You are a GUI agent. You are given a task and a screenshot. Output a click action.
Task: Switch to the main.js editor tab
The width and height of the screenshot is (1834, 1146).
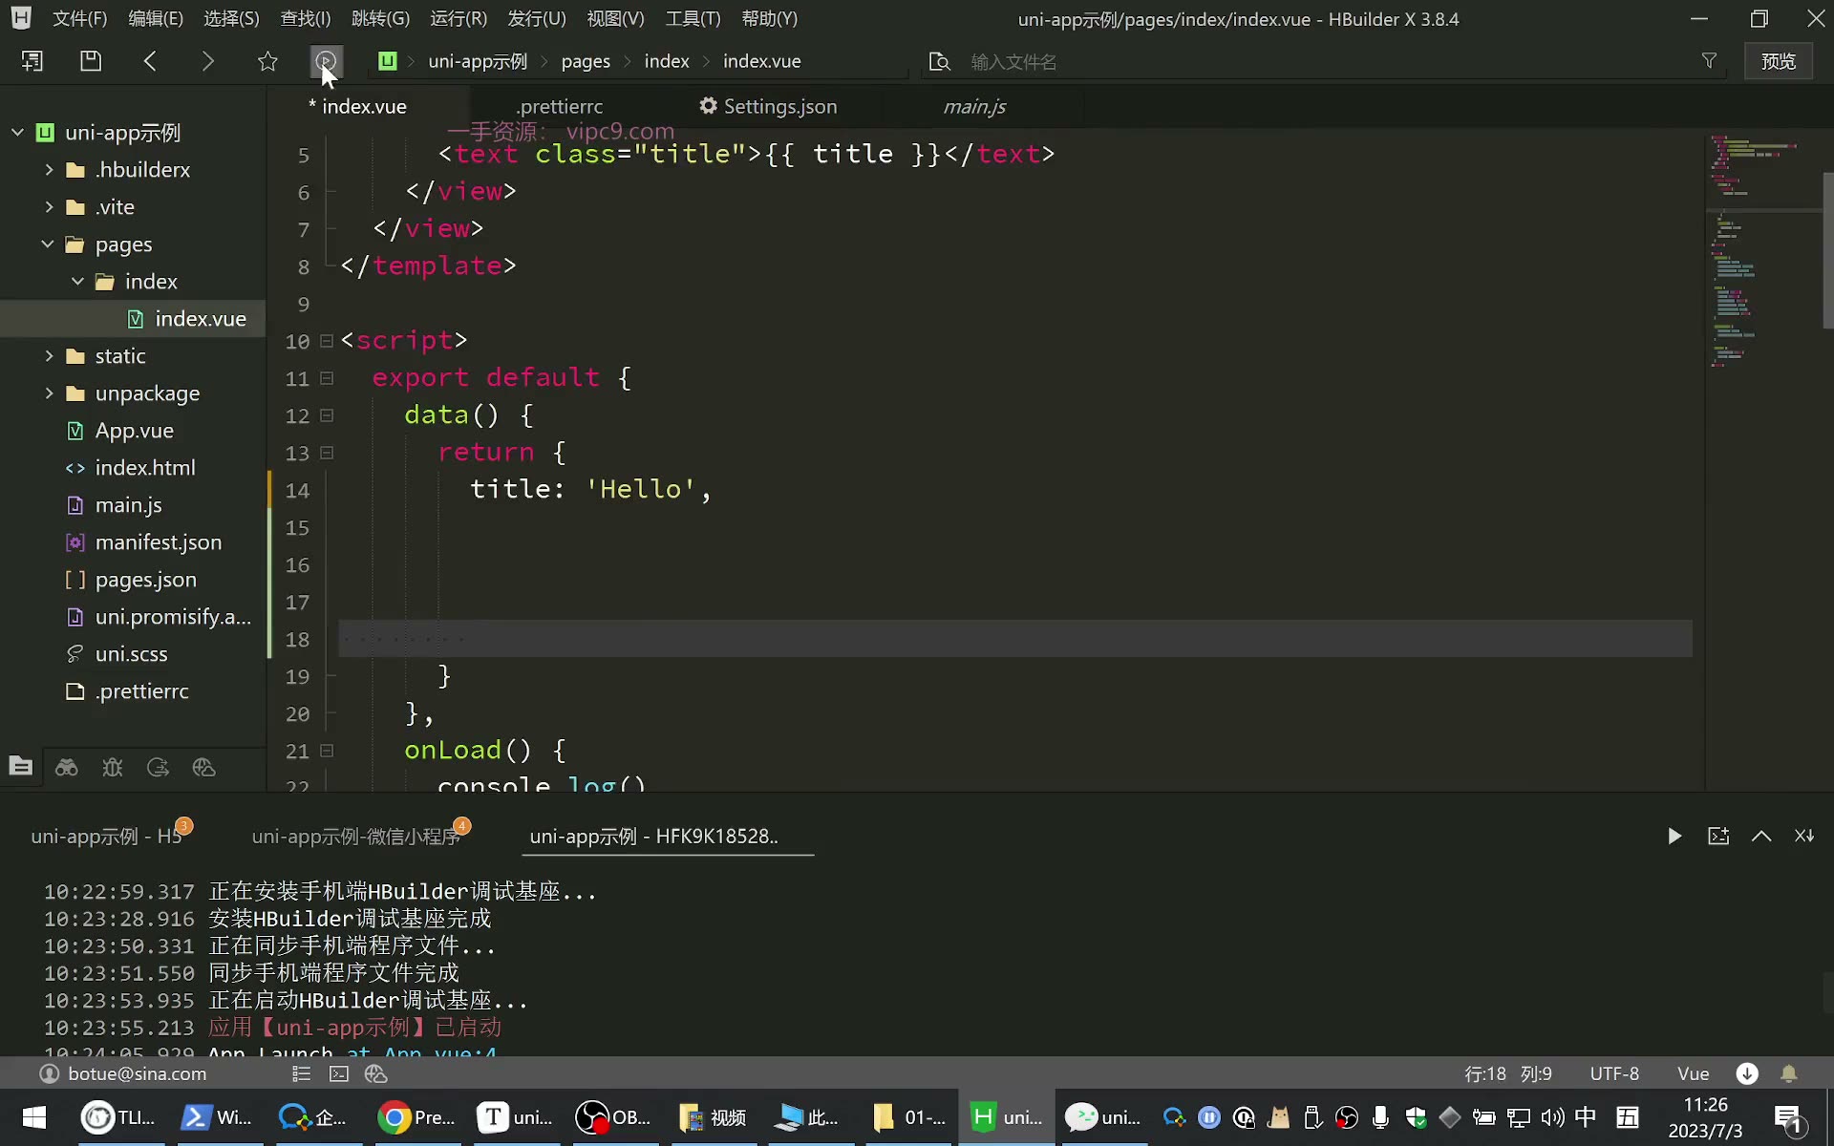tap(974, 107)
